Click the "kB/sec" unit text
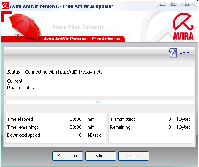Image resolution: width=199 pixels, height=167 pixels. [95, 135]
